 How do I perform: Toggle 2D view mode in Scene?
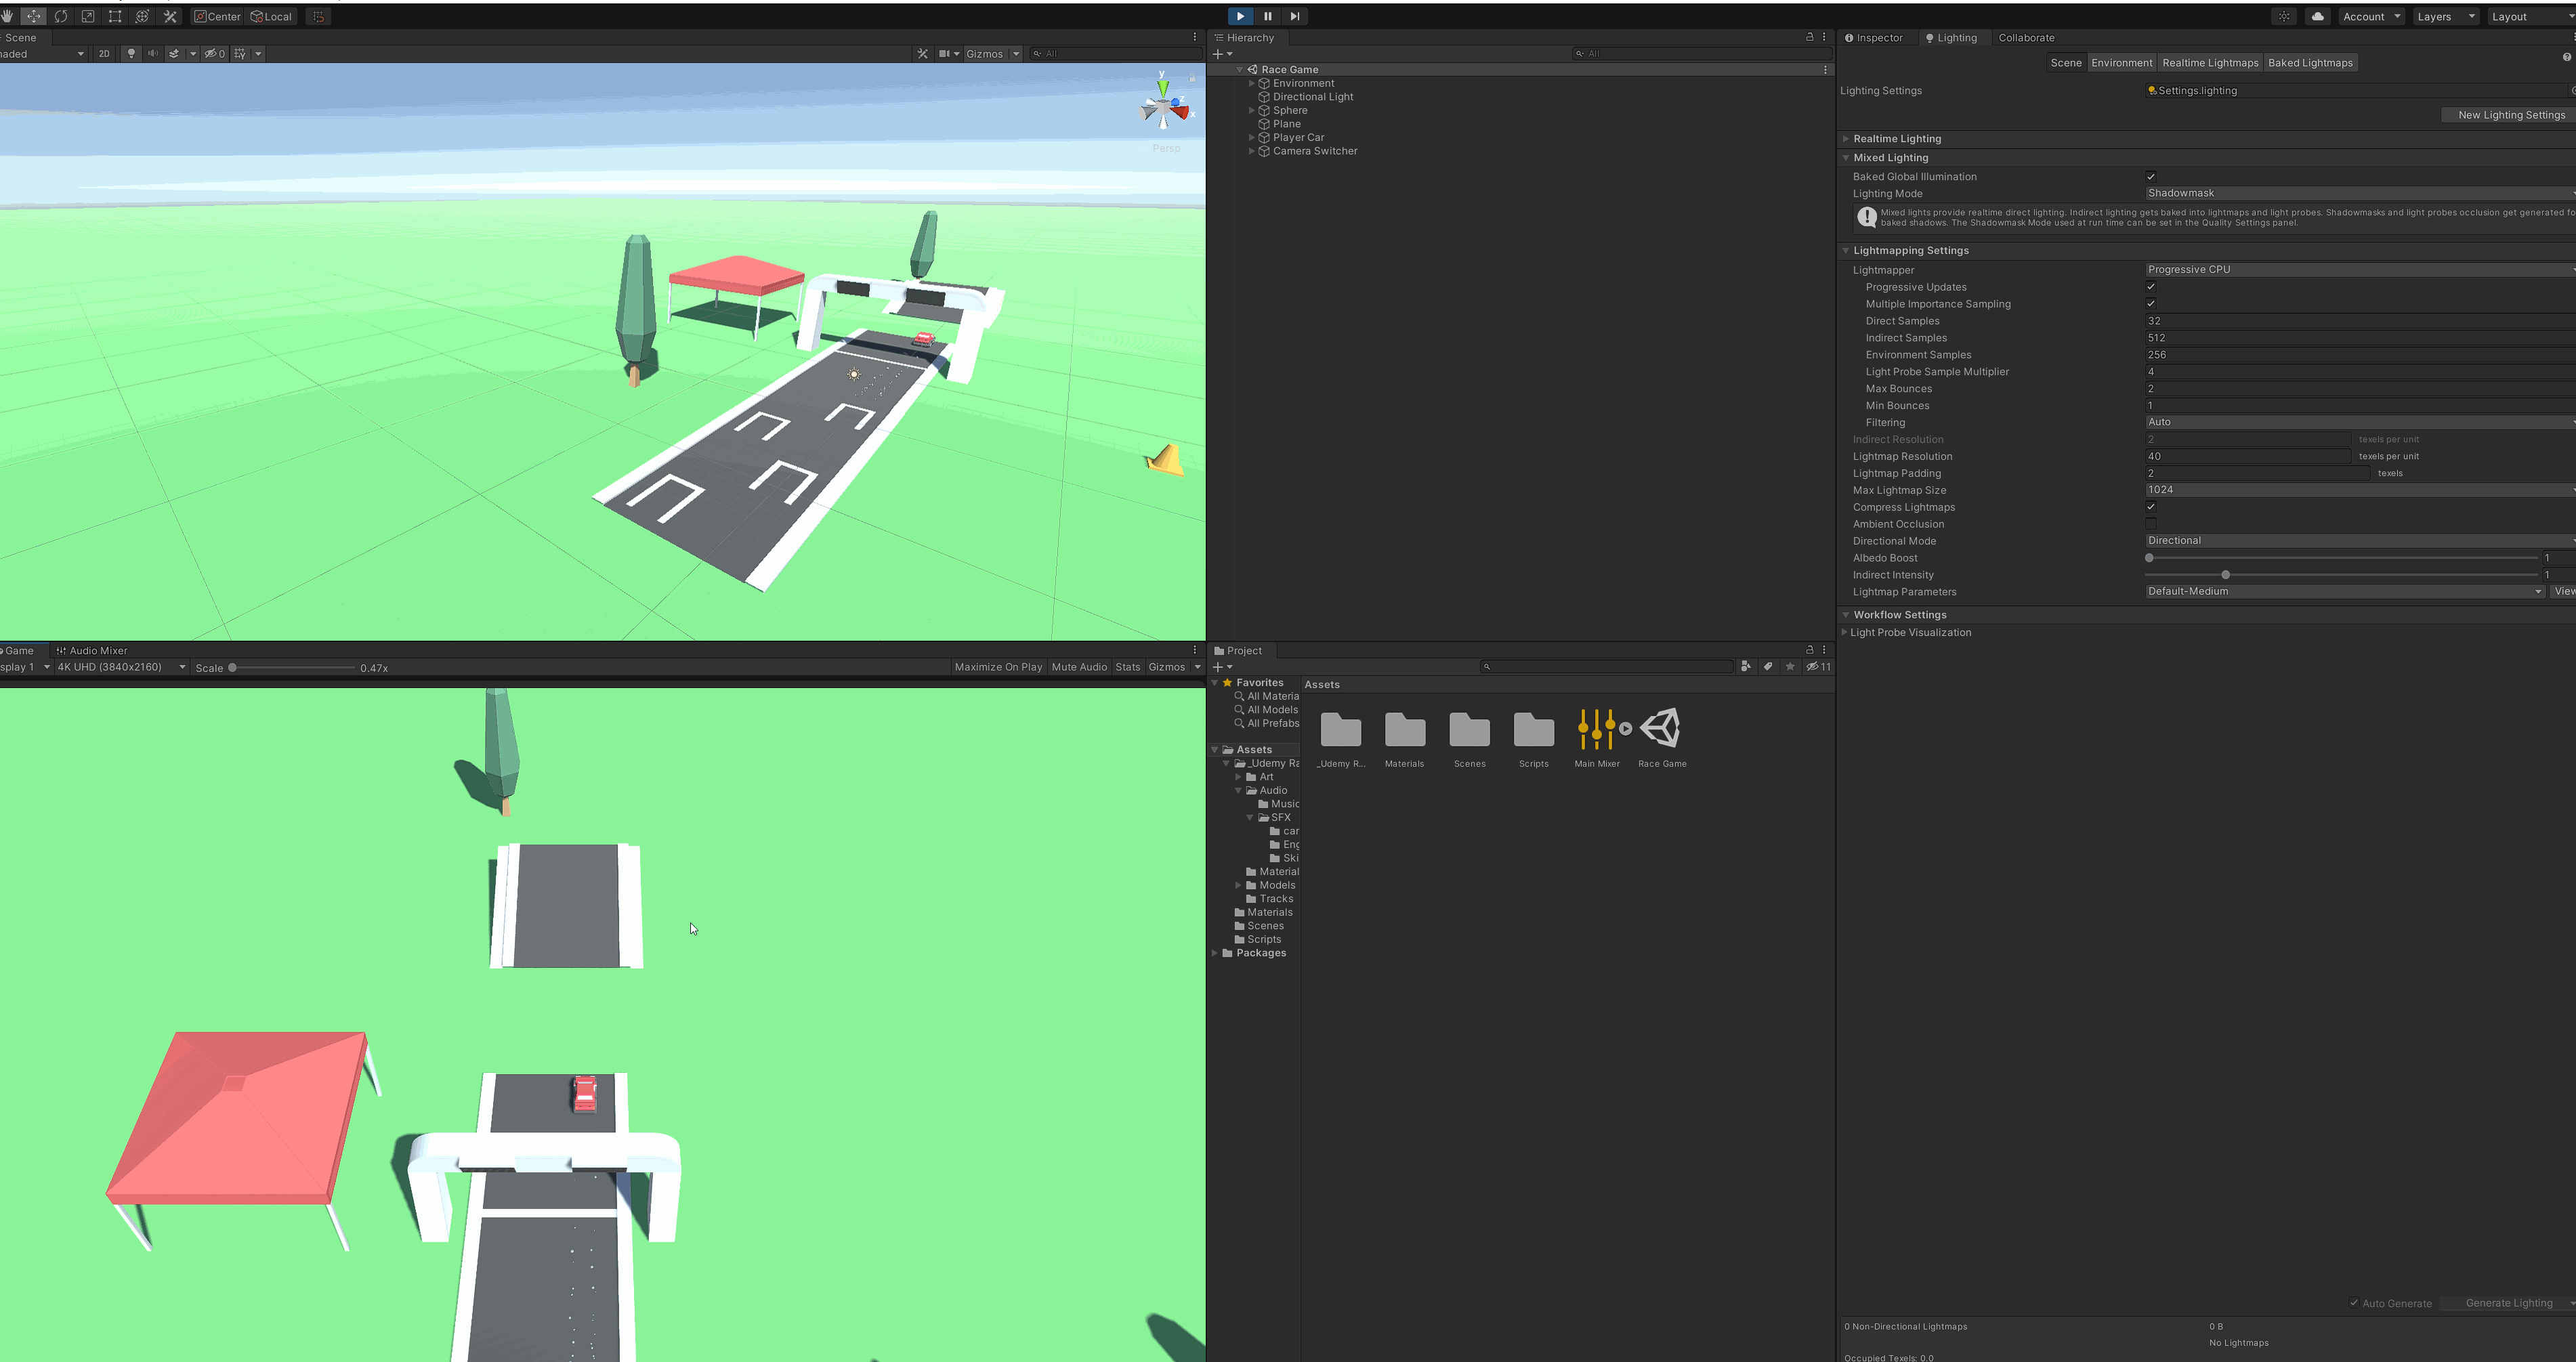coord(104,54)
